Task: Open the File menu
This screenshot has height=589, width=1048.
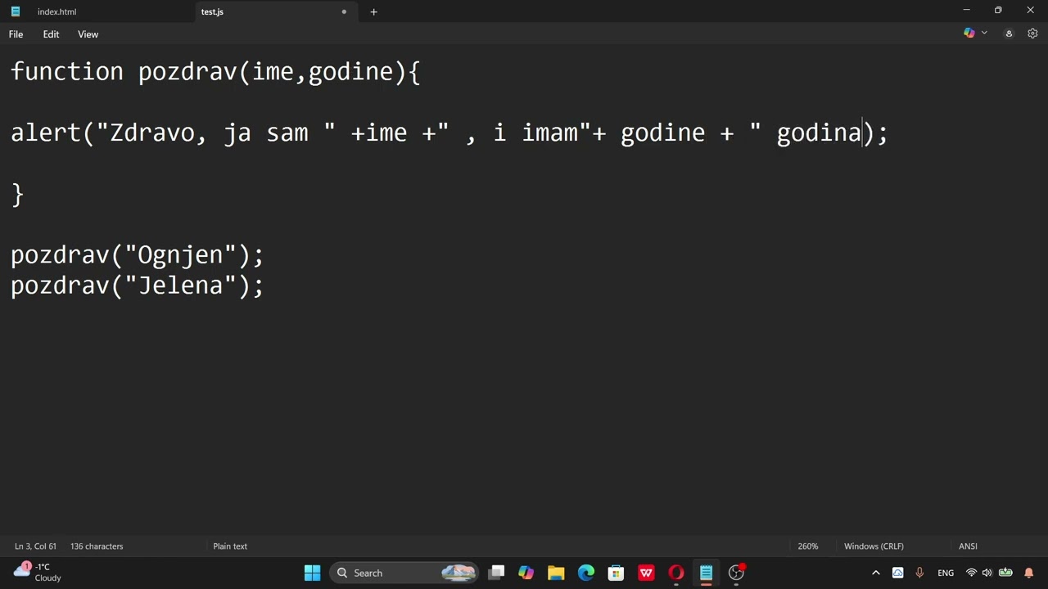Action: point(16,34)
